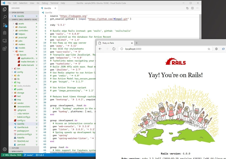The height and width of the screenshot is (159, 226).
Task: Open the Extensions view
Action: click(5, 49)
